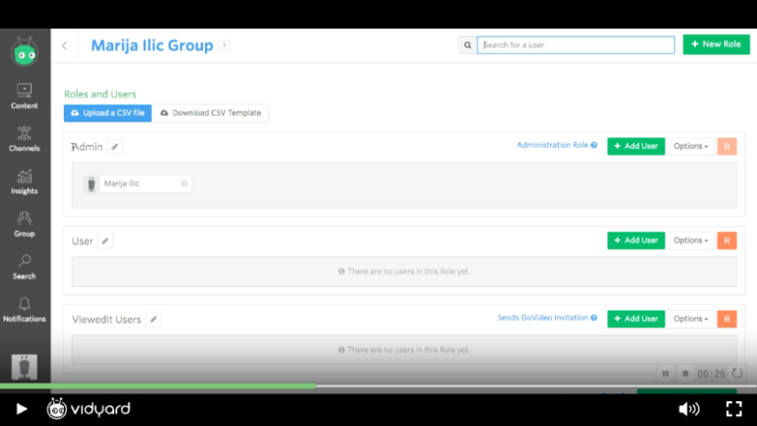Click the Vidyard logo in player bar
757x426 pixels.
pyautogui.click(x=89, y=409)
